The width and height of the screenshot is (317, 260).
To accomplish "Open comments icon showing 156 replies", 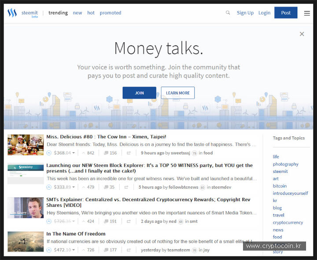I will 106,153.
